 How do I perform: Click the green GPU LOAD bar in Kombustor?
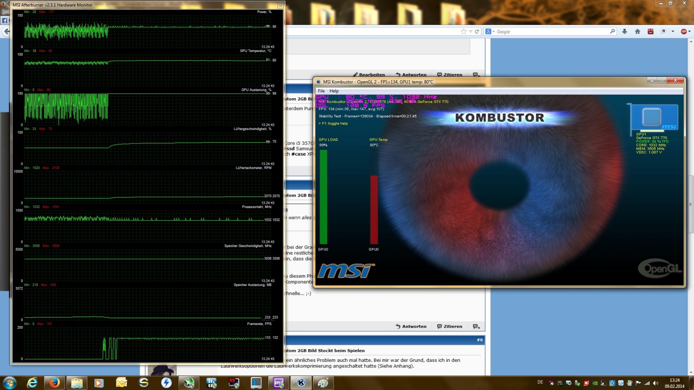323,197
